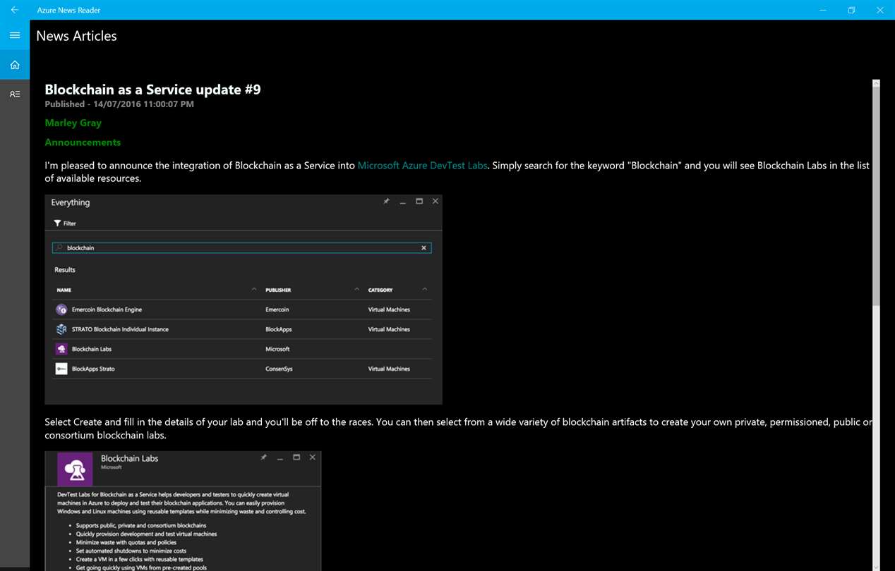
Task: Click the article title Blockchain as a Service update #9
Action: (x=152, y=90)
